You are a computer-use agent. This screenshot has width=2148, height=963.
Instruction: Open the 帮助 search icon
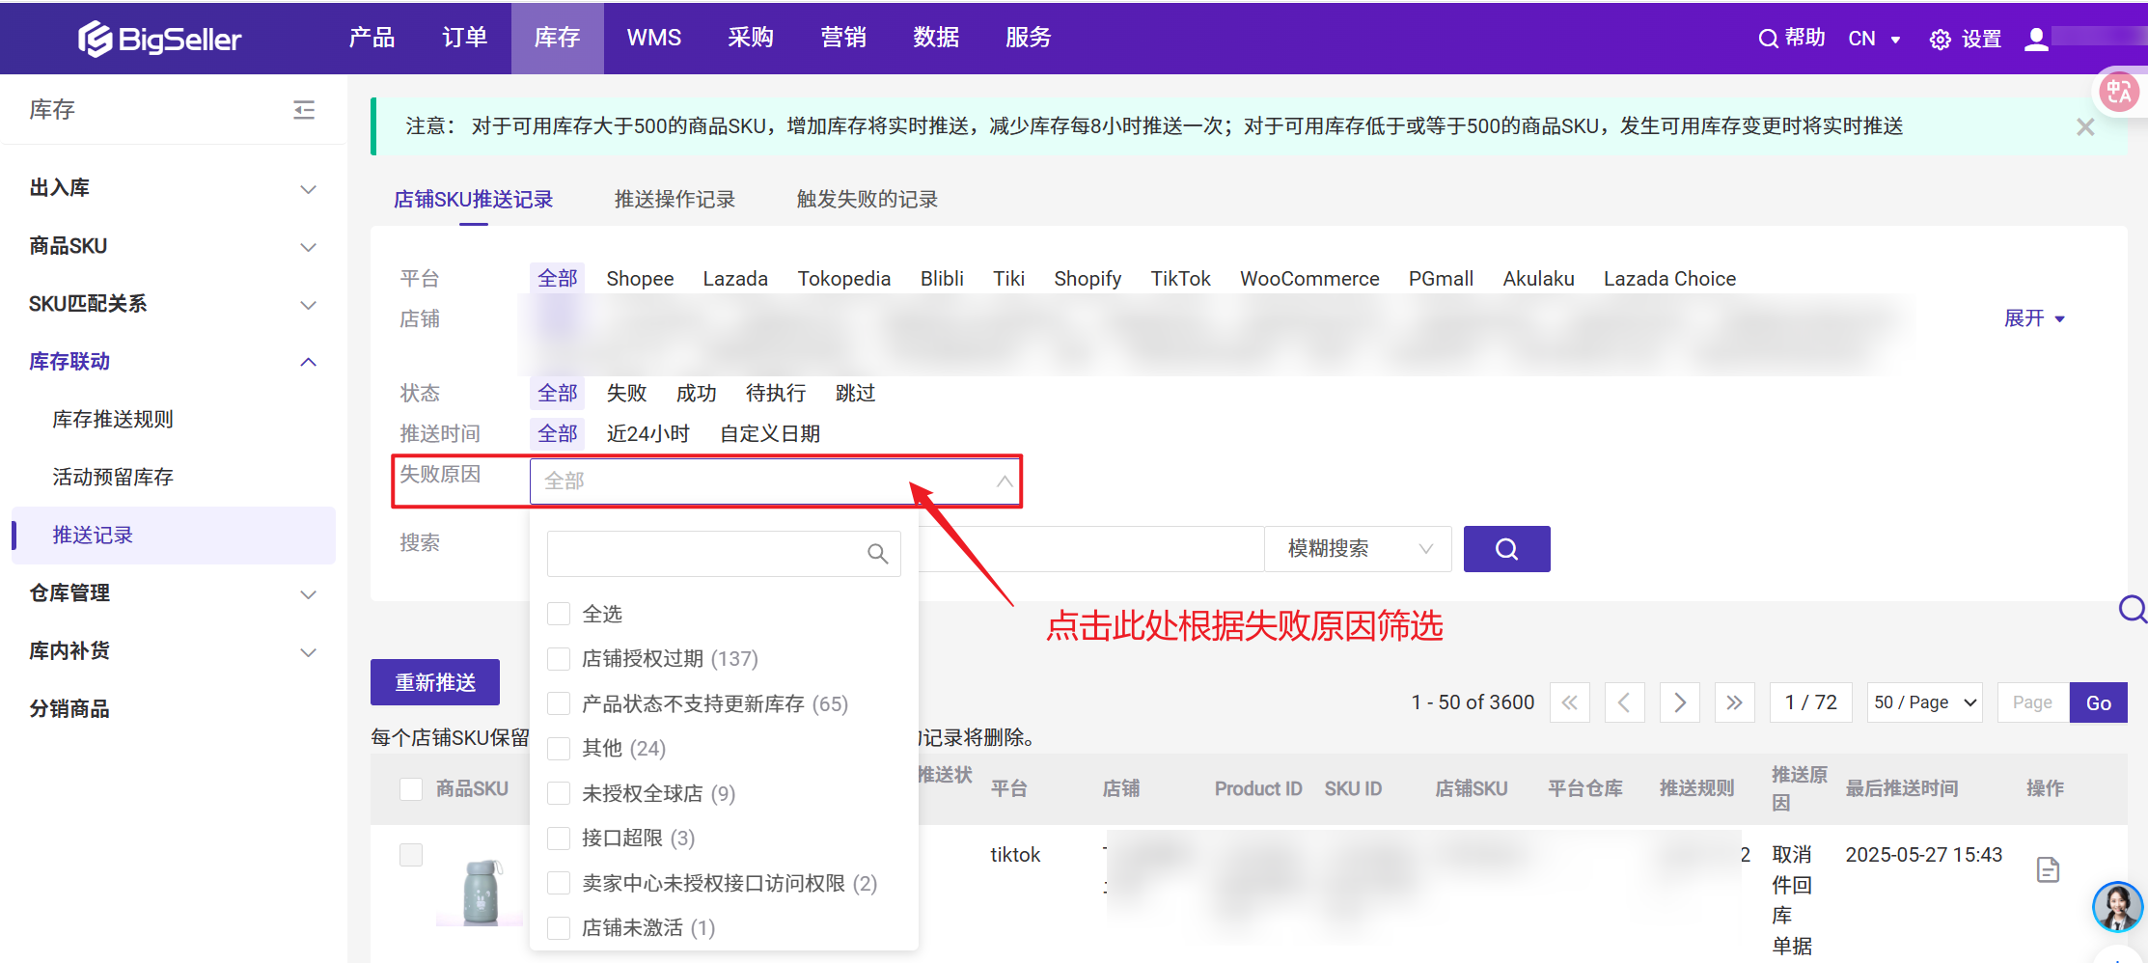click(1768, 39)
